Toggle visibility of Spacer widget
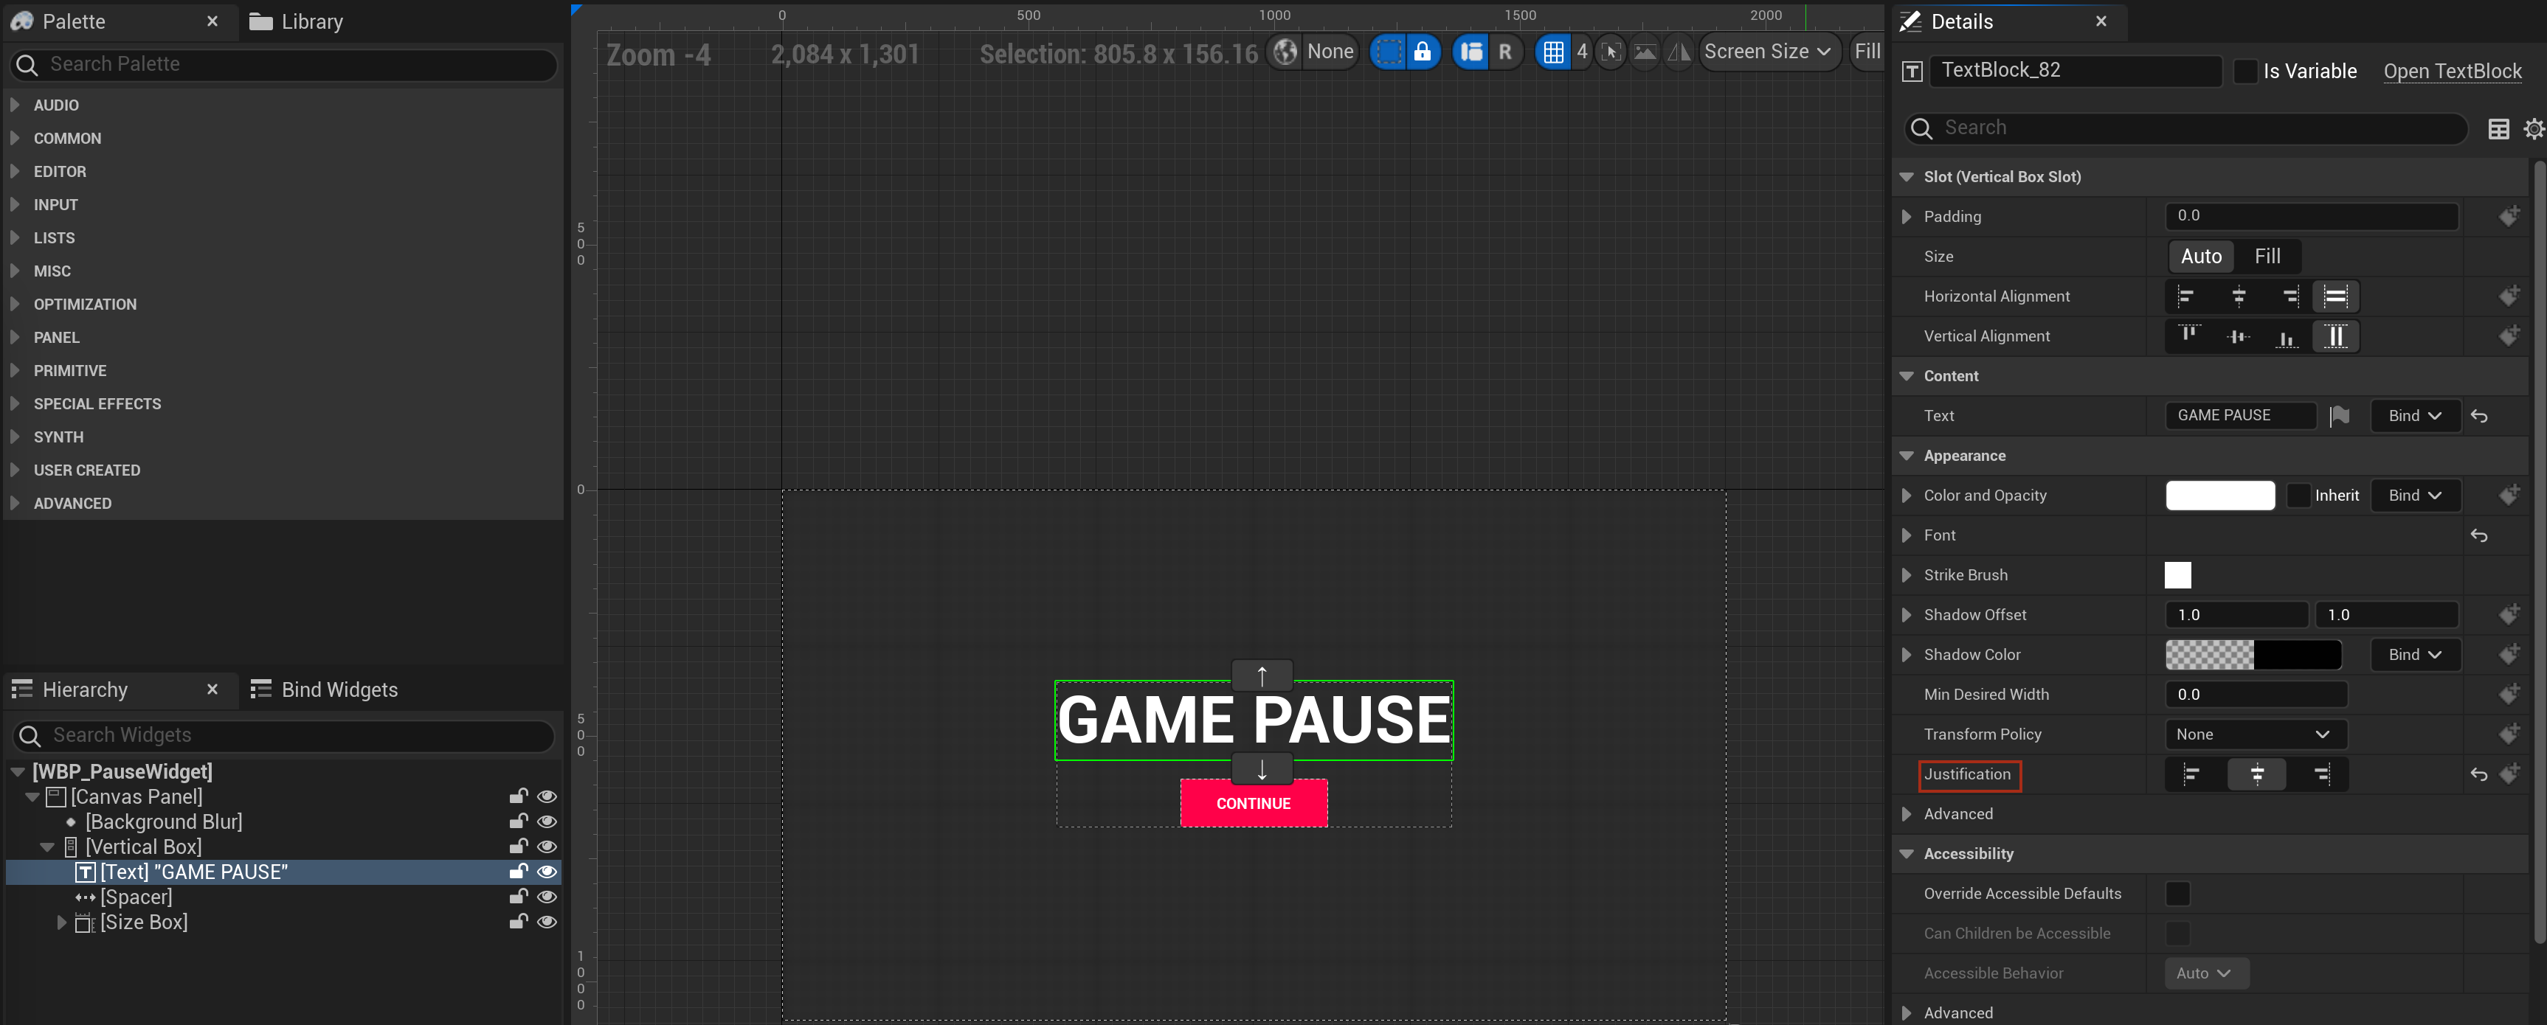Screen dimensions: 2547x1025 547,897
